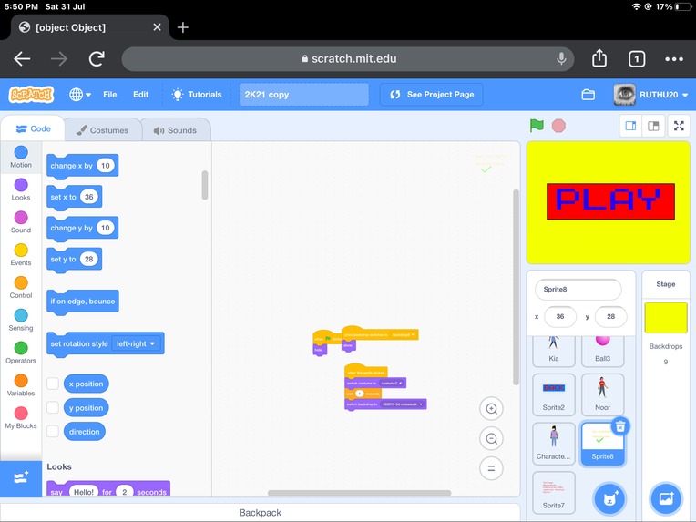
Task: Reload the page in the browser
Action: coord(97,58)
